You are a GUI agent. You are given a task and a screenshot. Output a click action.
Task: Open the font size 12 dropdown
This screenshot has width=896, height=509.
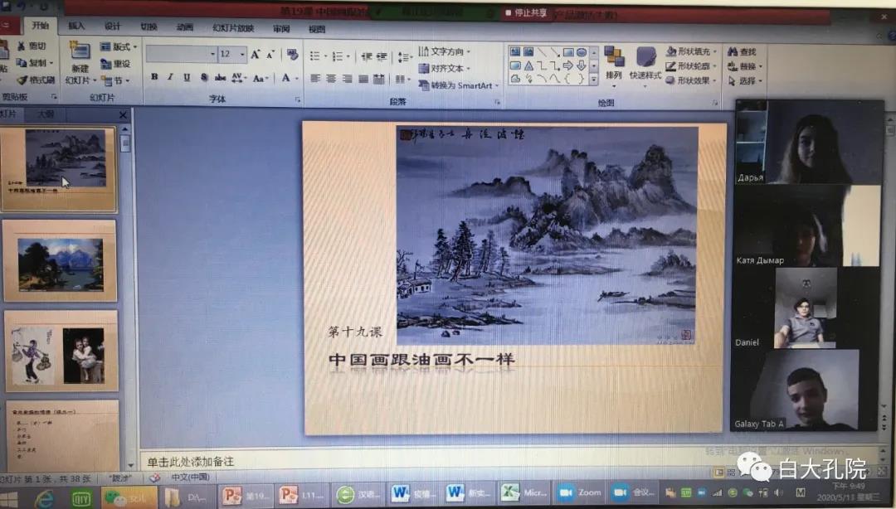click(x=242, y=54)
